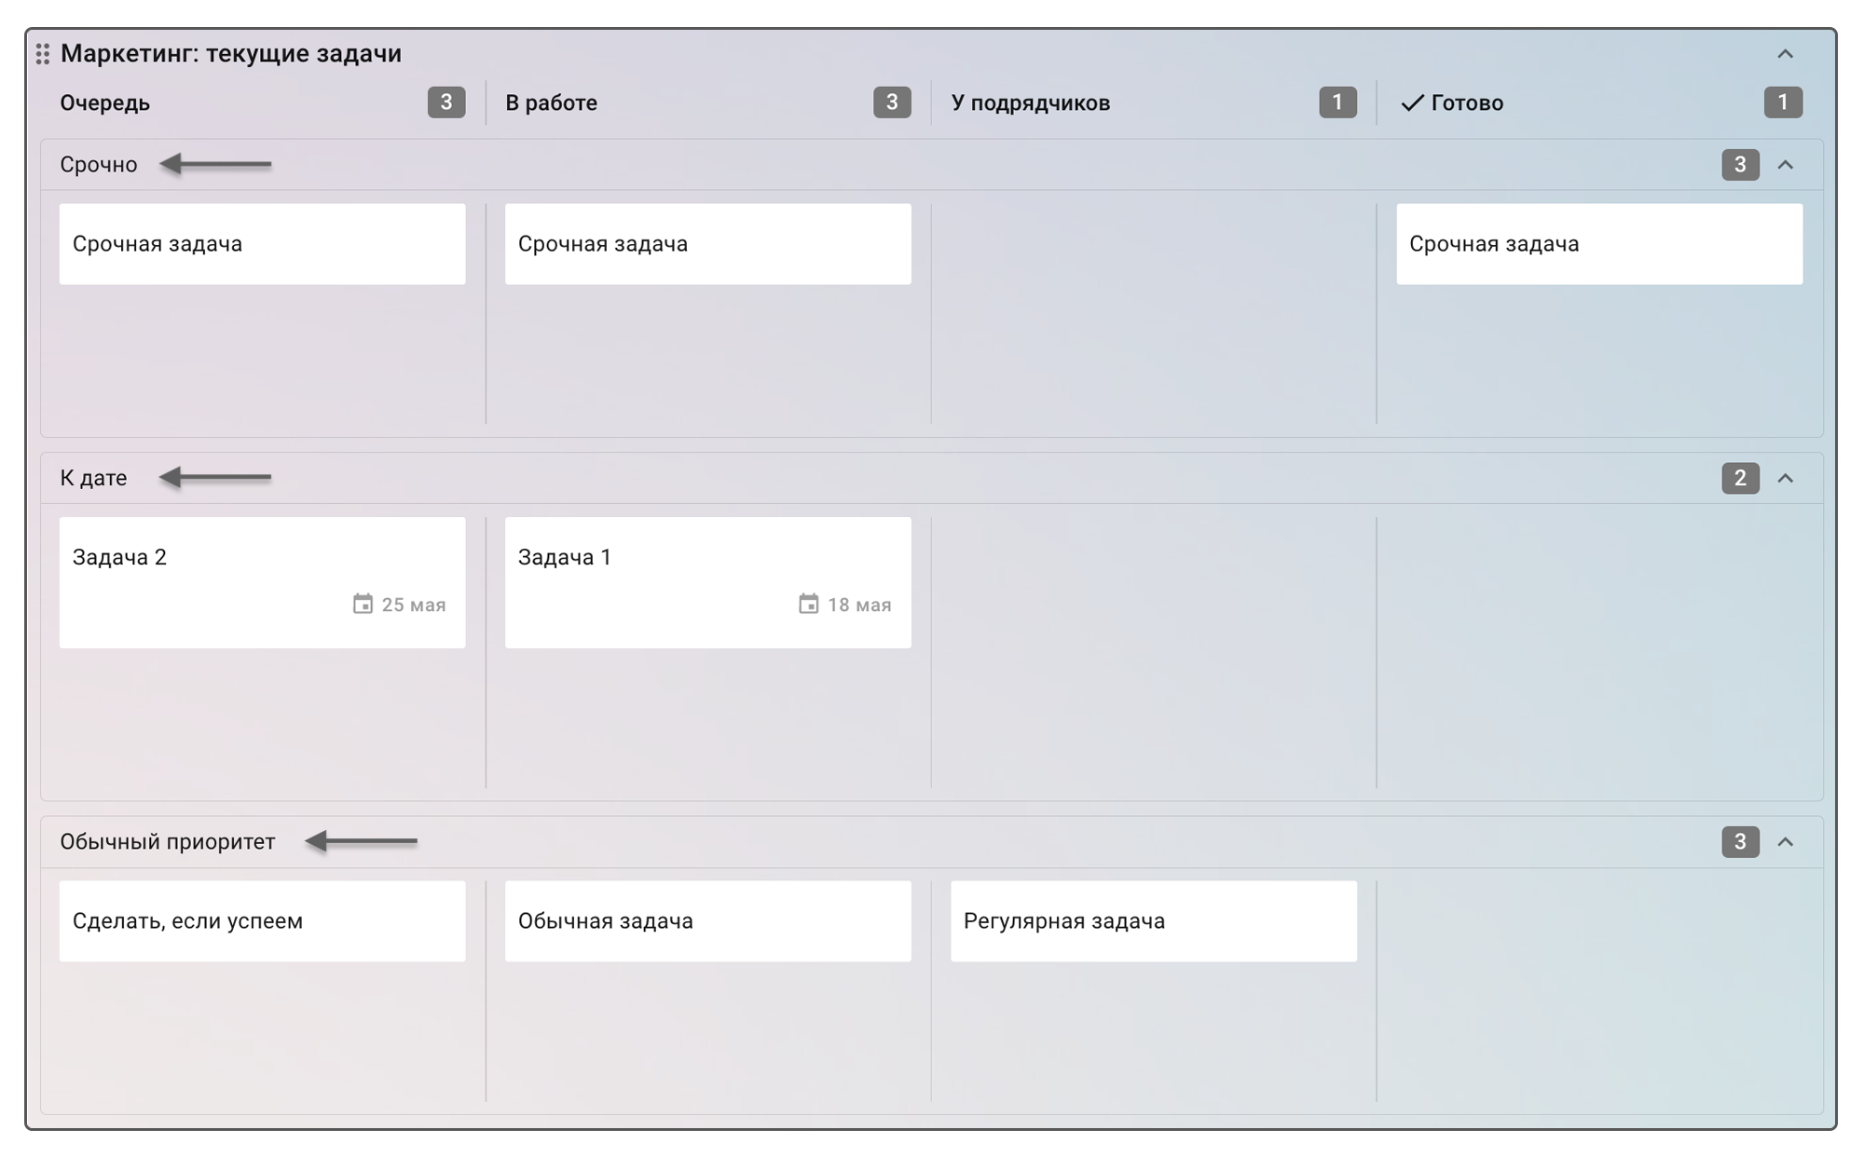Open the Срочная задача card in Готово
1864x1157 pixels.
tap(1598, 244)
